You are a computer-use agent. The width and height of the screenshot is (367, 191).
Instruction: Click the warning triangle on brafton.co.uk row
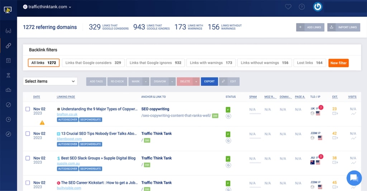point(42,122)
